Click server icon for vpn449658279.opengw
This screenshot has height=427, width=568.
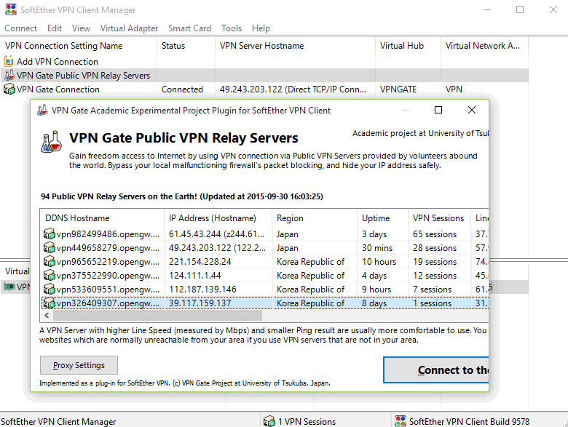pyautogui.click(x=49, y=247)
